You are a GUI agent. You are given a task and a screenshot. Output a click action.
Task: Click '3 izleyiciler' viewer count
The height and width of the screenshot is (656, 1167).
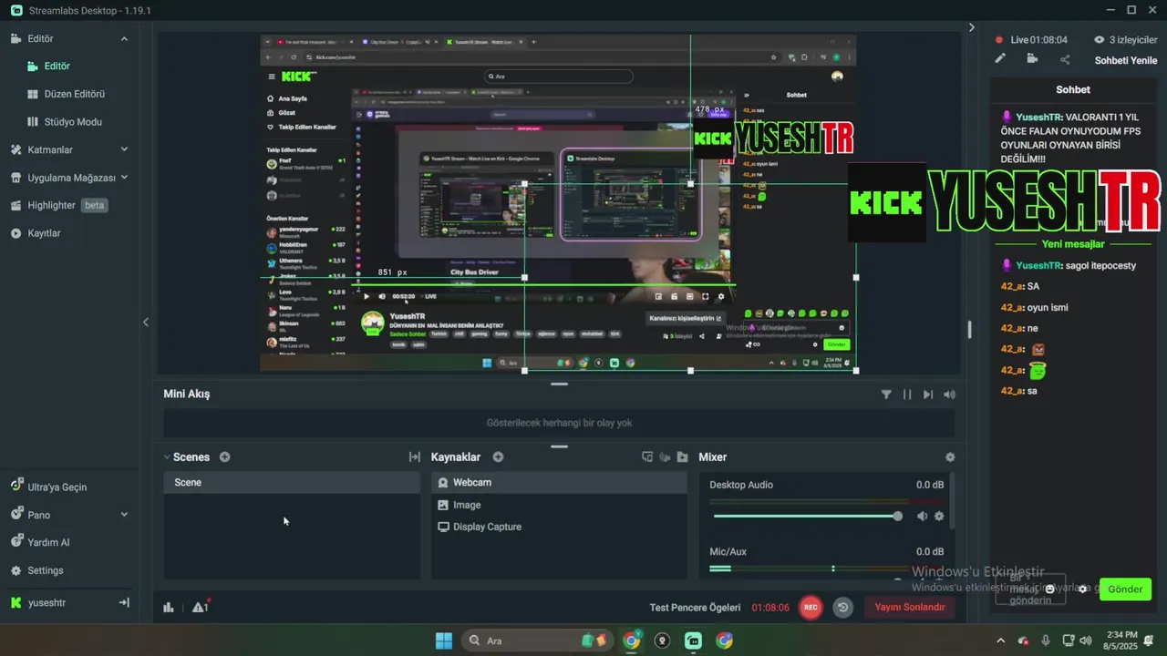[1125, 40]
